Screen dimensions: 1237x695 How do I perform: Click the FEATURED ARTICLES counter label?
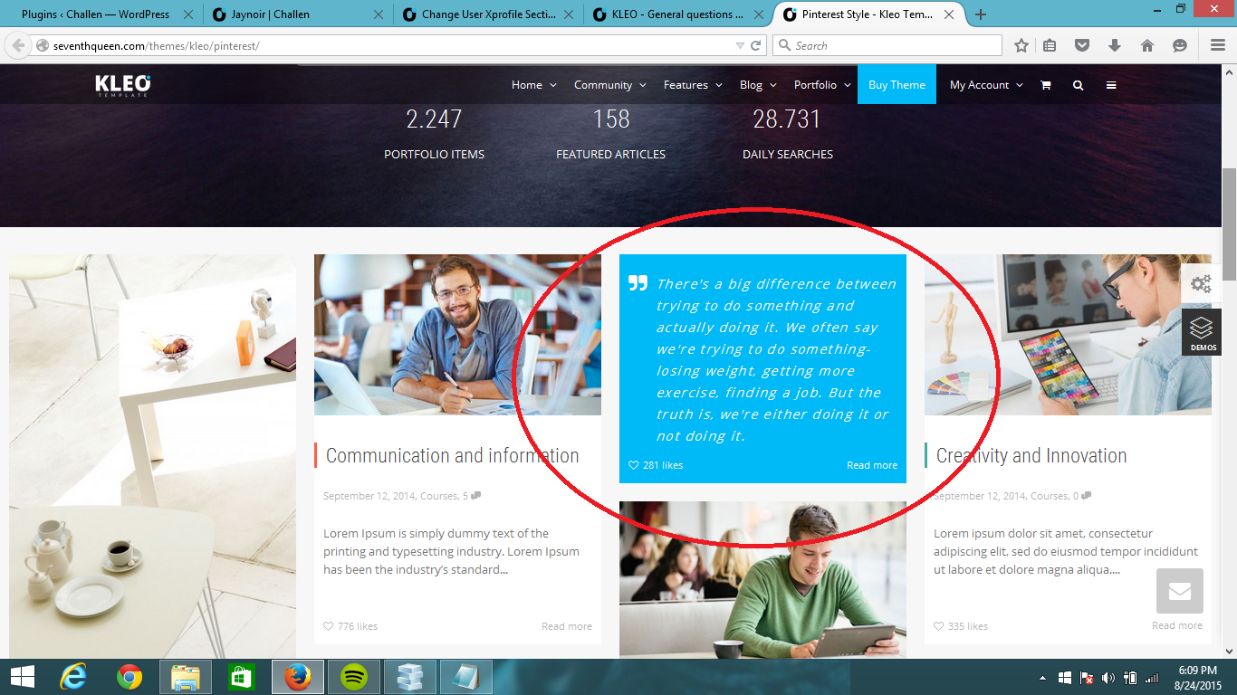tap(610, 155)
